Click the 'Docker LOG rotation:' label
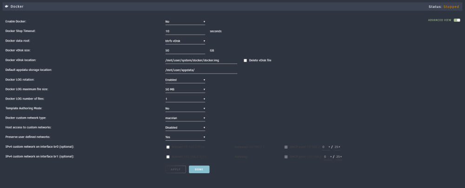 pos(20,80)
